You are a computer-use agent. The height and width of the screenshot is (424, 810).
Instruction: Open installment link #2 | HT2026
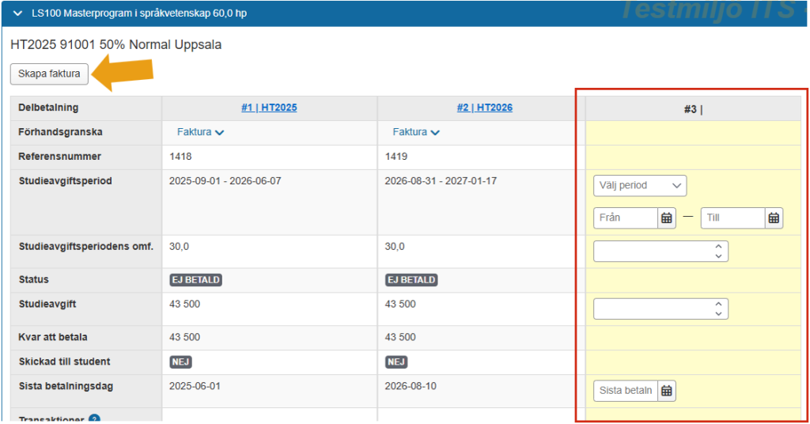click(x=485, y=108)
